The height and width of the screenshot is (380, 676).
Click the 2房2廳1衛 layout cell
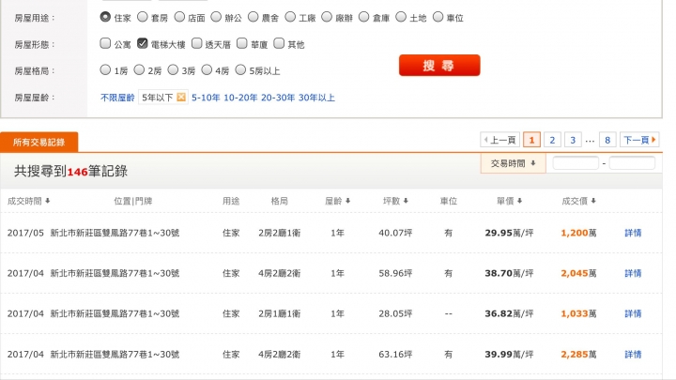pyautogui.click(x=280, y=233)
